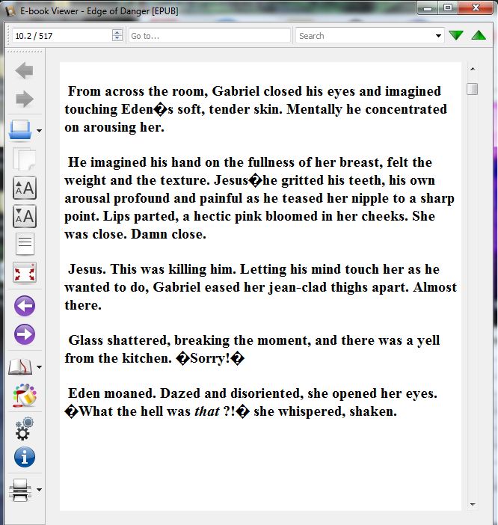Click the Go to… input field
Viewport: 498px width, 525px height.
point(209,36)
